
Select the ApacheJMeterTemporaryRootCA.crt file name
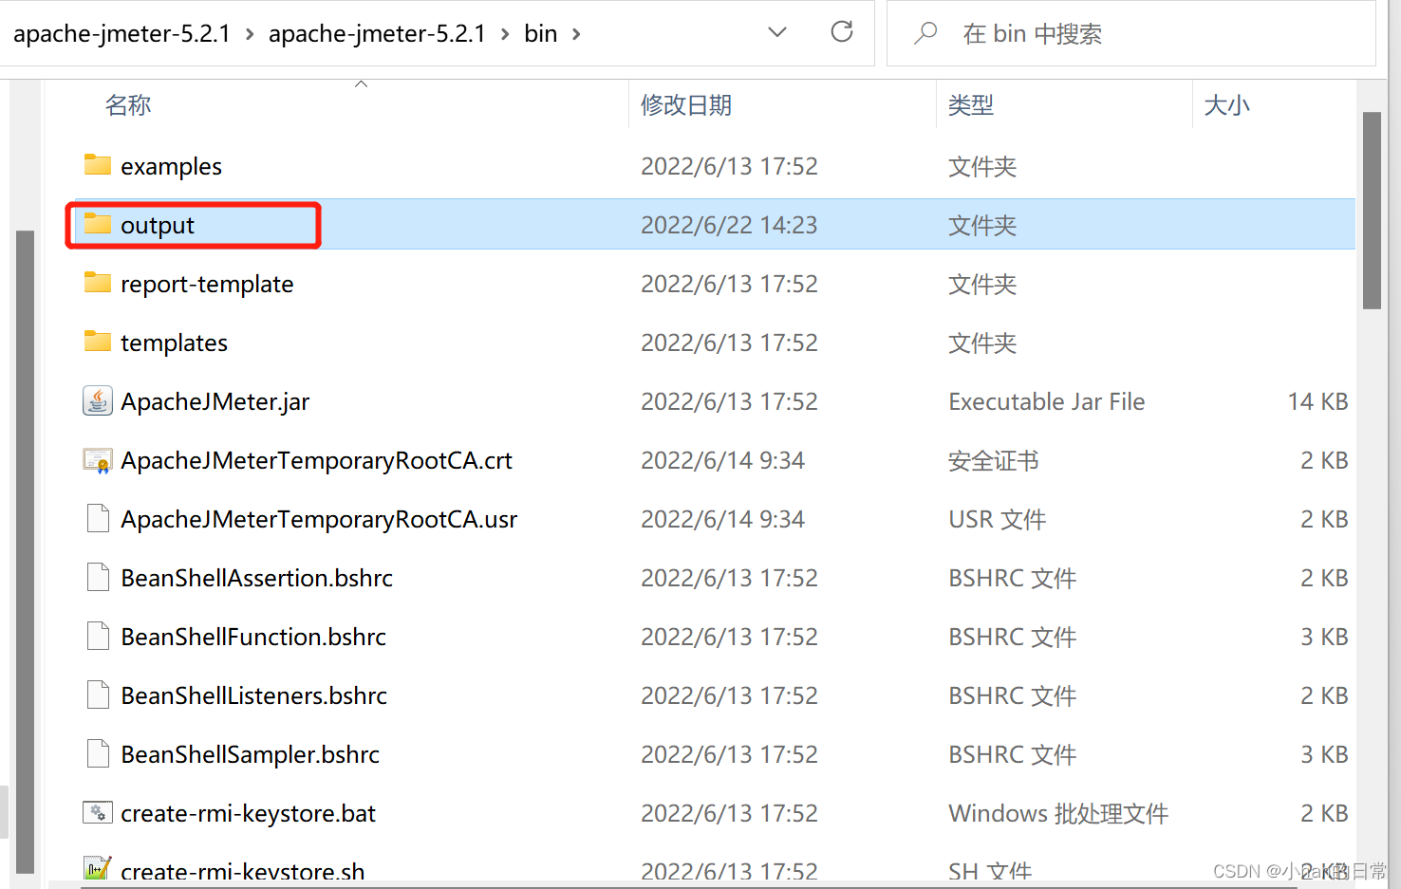point(316,460)
